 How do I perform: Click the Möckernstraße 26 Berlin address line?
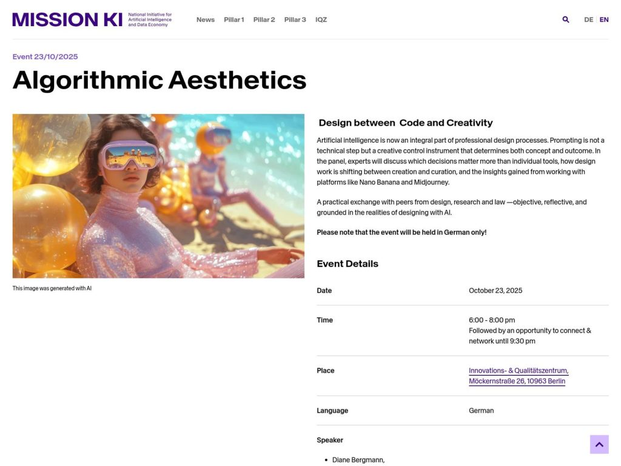pos(516,380)
